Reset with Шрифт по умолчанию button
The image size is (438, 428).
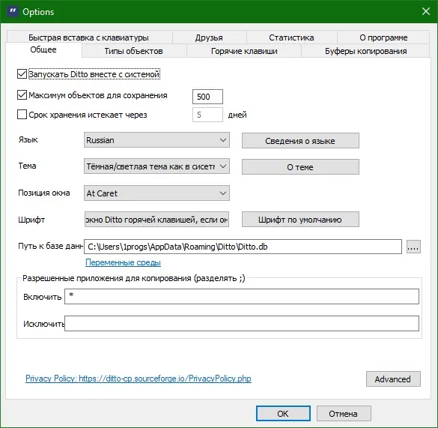click(x=300, y=220)
